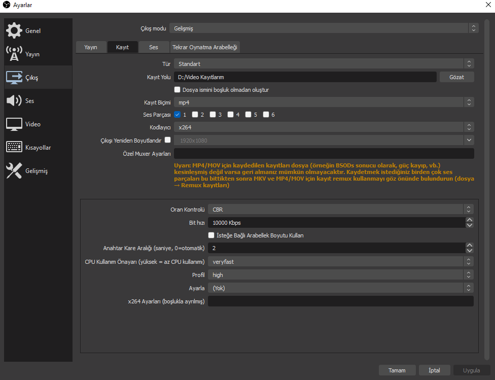Click the İptal button

[434, 370]
